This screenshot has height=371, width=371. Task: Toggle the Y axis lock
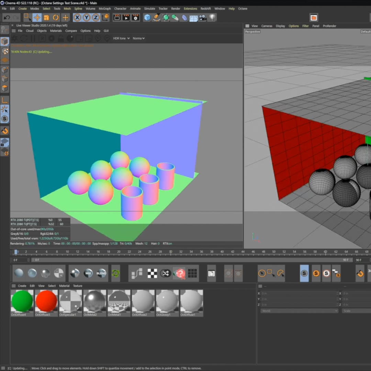87,18
